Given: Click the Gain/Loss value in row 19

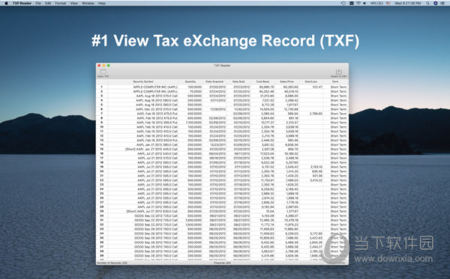Looking at the screenshot, I should pyautogui.click(x=316, y=167).
